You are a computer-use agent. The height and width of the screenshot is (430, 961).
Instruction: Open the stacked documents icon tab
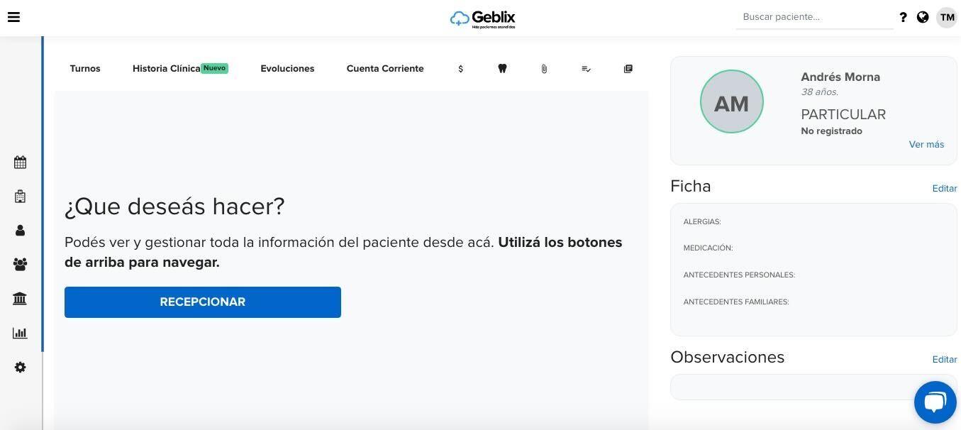pyautogui.click(x=628, y=69)
